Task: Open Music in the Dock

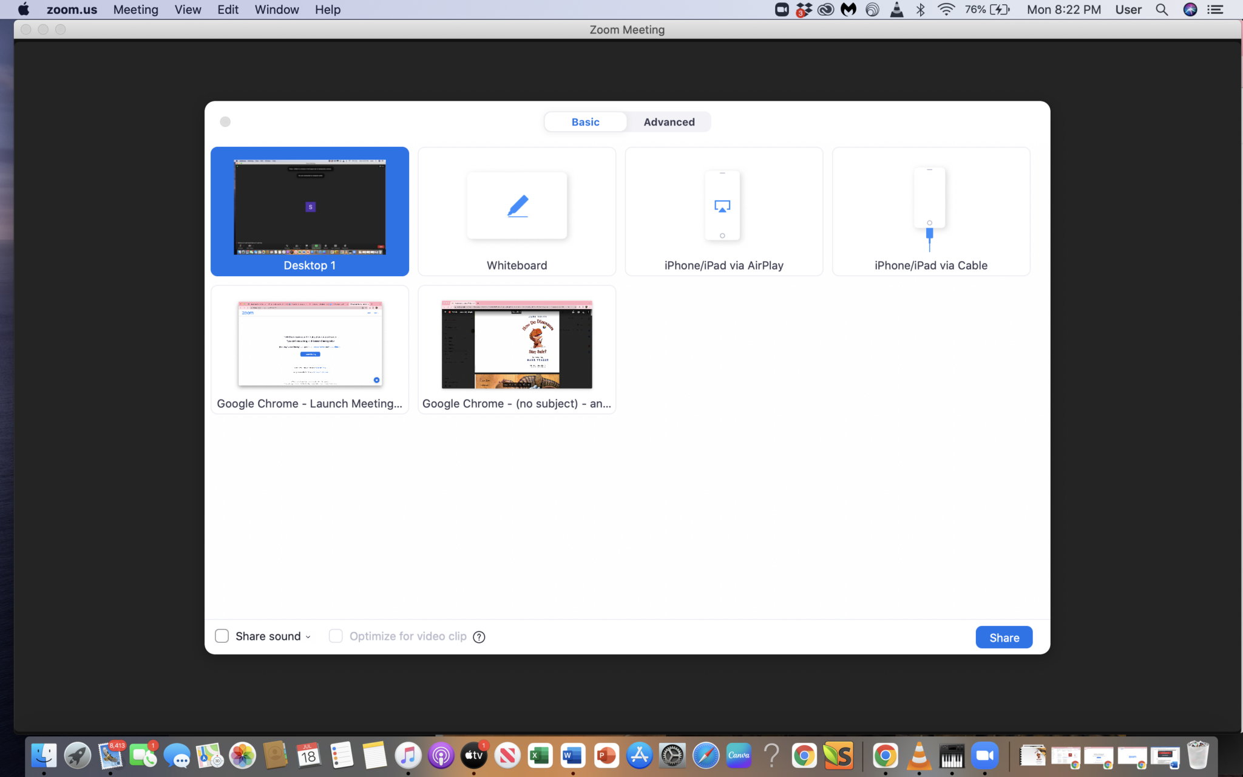Action: (408, 756)
